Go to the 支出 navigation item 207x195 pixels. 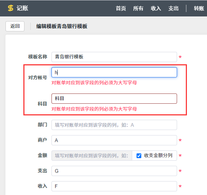173,8
